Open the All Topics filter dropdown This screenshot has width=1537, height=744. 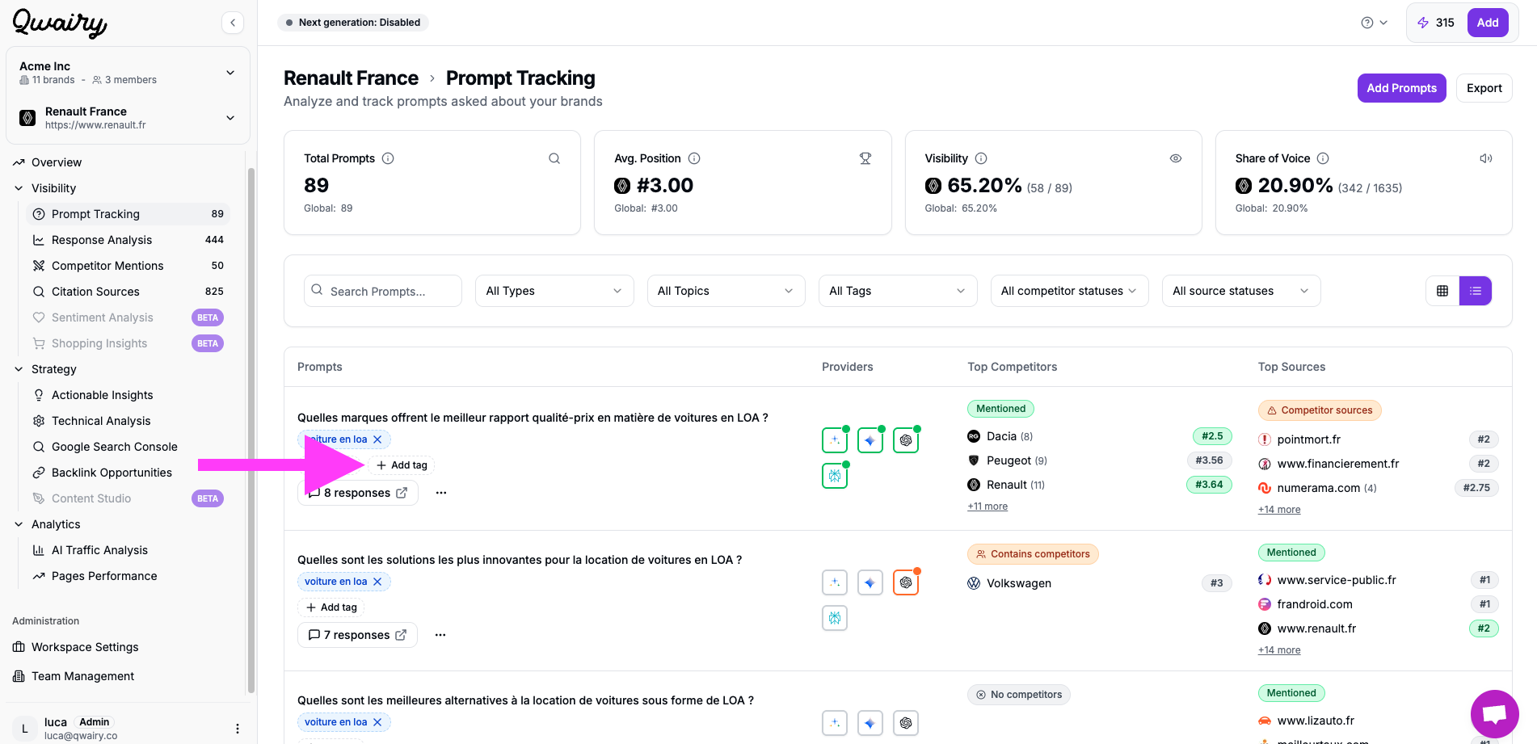pyautogui.click(x=726, y=291)
